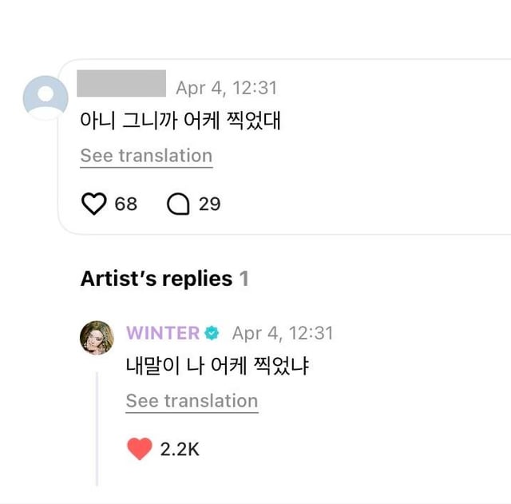511x504 pixels.
Task: Open replies via the speech bubble icon
Action: (x=178, y=204)
